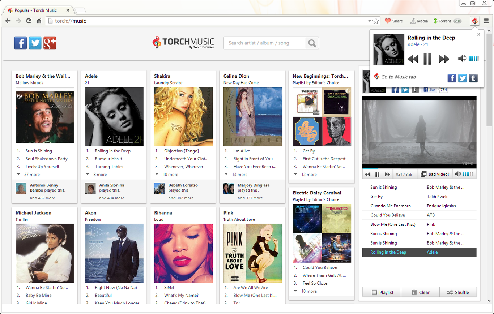Play Sun is Shining in Bob Marley card
Image resolution: width=494 pixels, height=314 pixels.
point(39,151)
